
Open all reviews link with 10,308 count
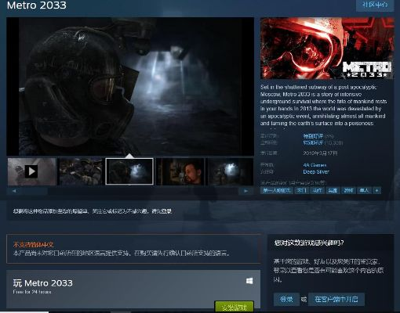click(x=313, y=142)
